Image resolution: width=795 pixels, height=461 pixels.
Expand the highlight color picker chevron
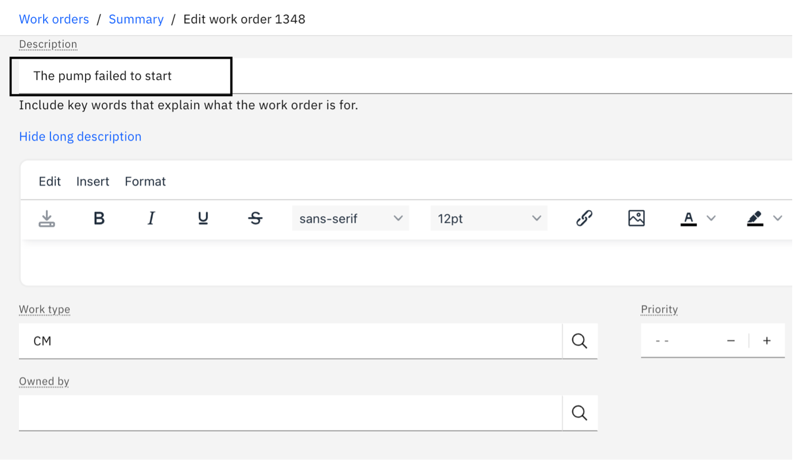[778, 218]
